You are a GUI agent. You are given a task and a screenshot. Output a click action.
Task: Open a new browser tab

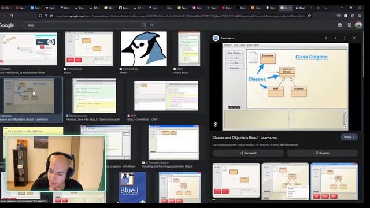click(318, 8)
